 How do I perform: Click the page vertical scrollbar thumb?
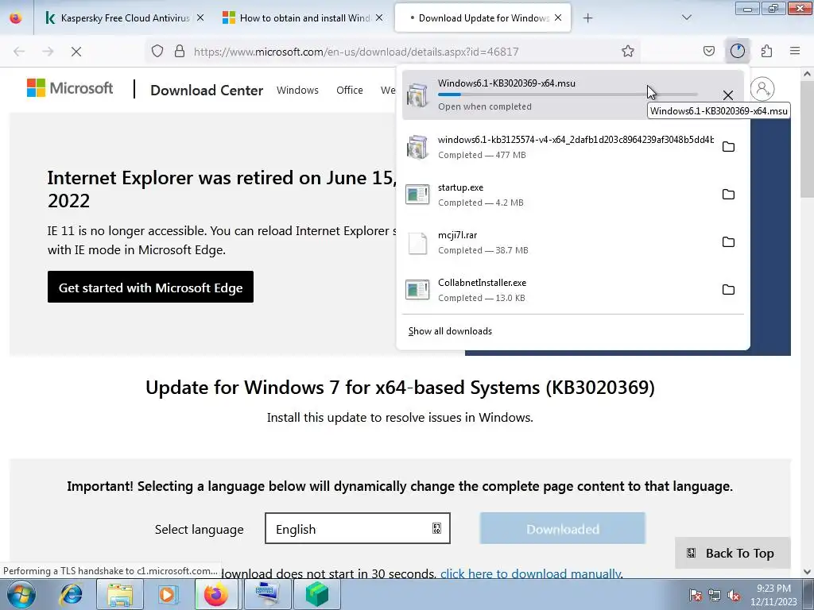pos(808,140)
